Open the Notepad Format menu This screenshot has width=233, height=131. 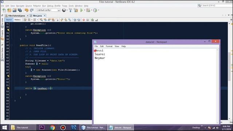click(109, 46)
